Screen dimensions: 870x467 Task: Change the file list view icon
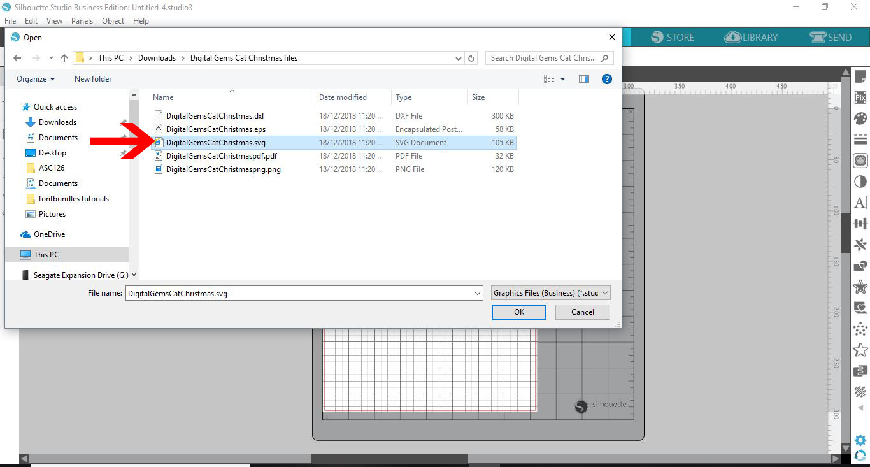(549, 79)
